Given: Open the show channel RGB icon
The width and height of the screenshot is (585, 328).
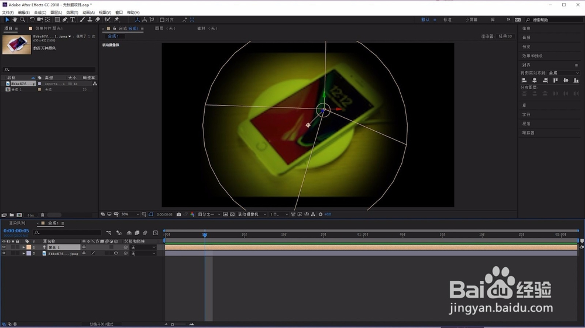Looking at the screenshot, I should tap(192, 214).
